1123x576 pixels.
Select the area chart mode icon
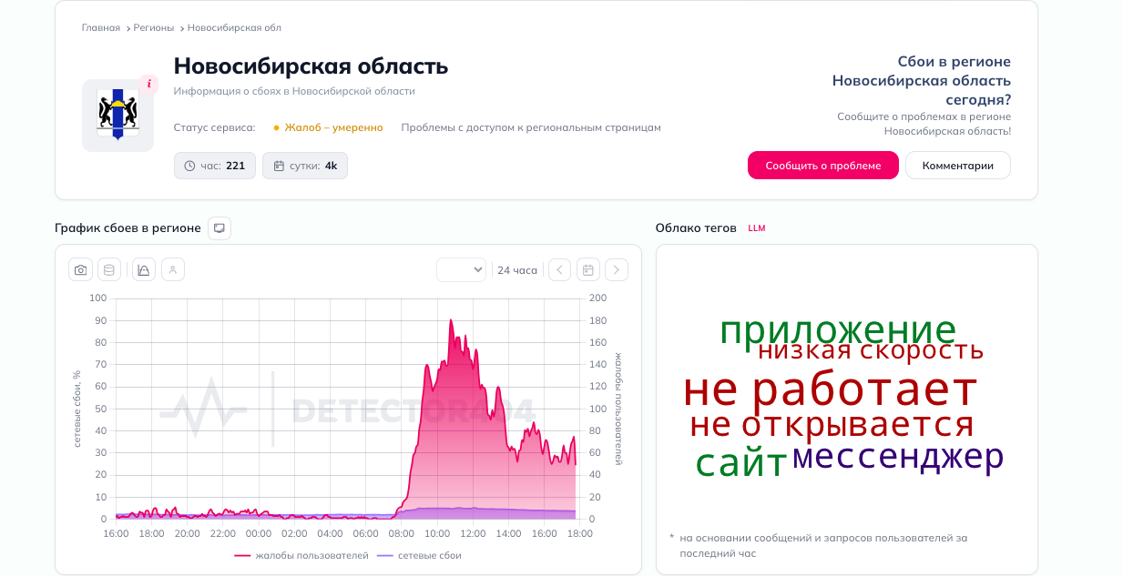144,269
